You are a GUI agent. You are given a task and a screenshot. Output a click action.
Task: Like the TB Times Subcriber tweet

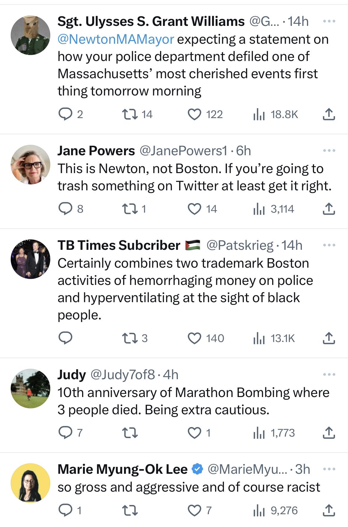pyautogui.click(x=195, y=338)
